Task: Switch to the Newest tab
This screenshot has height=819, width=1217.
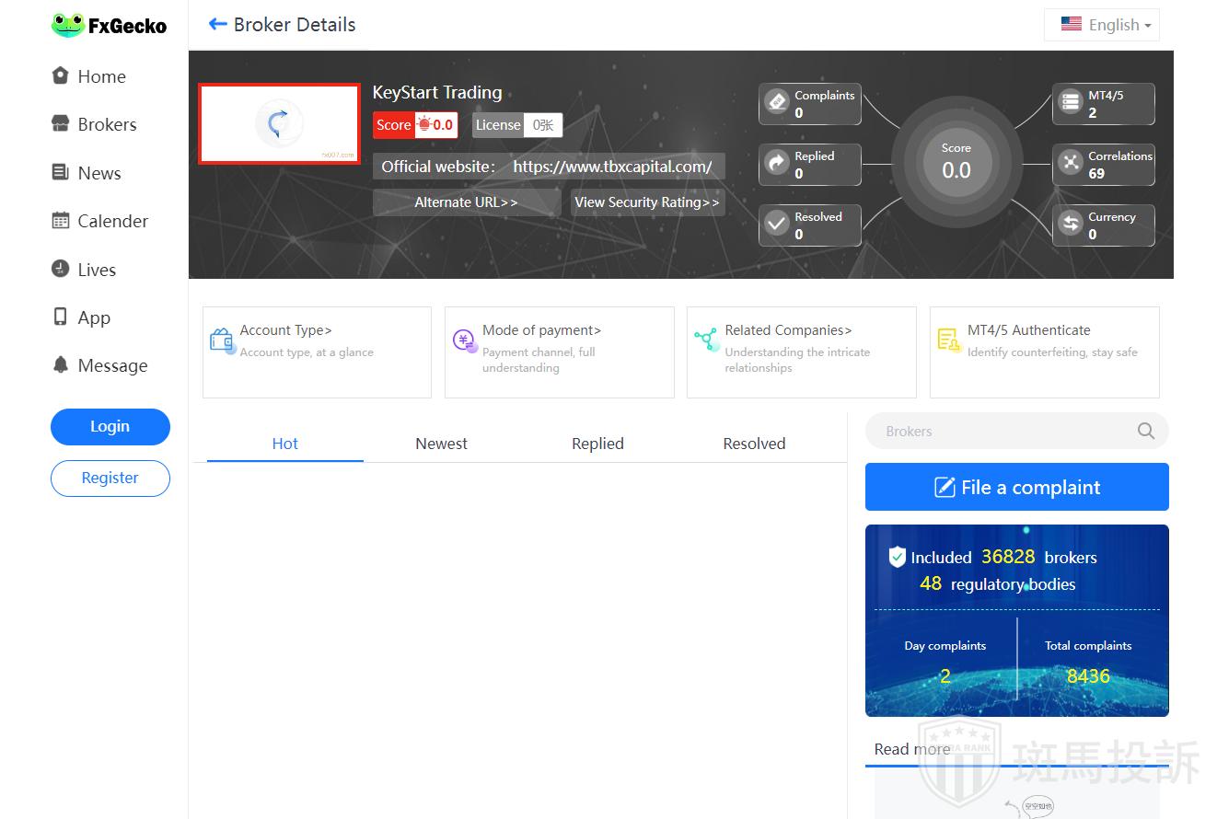Action: pyautogui.click(x=441, y=444)
